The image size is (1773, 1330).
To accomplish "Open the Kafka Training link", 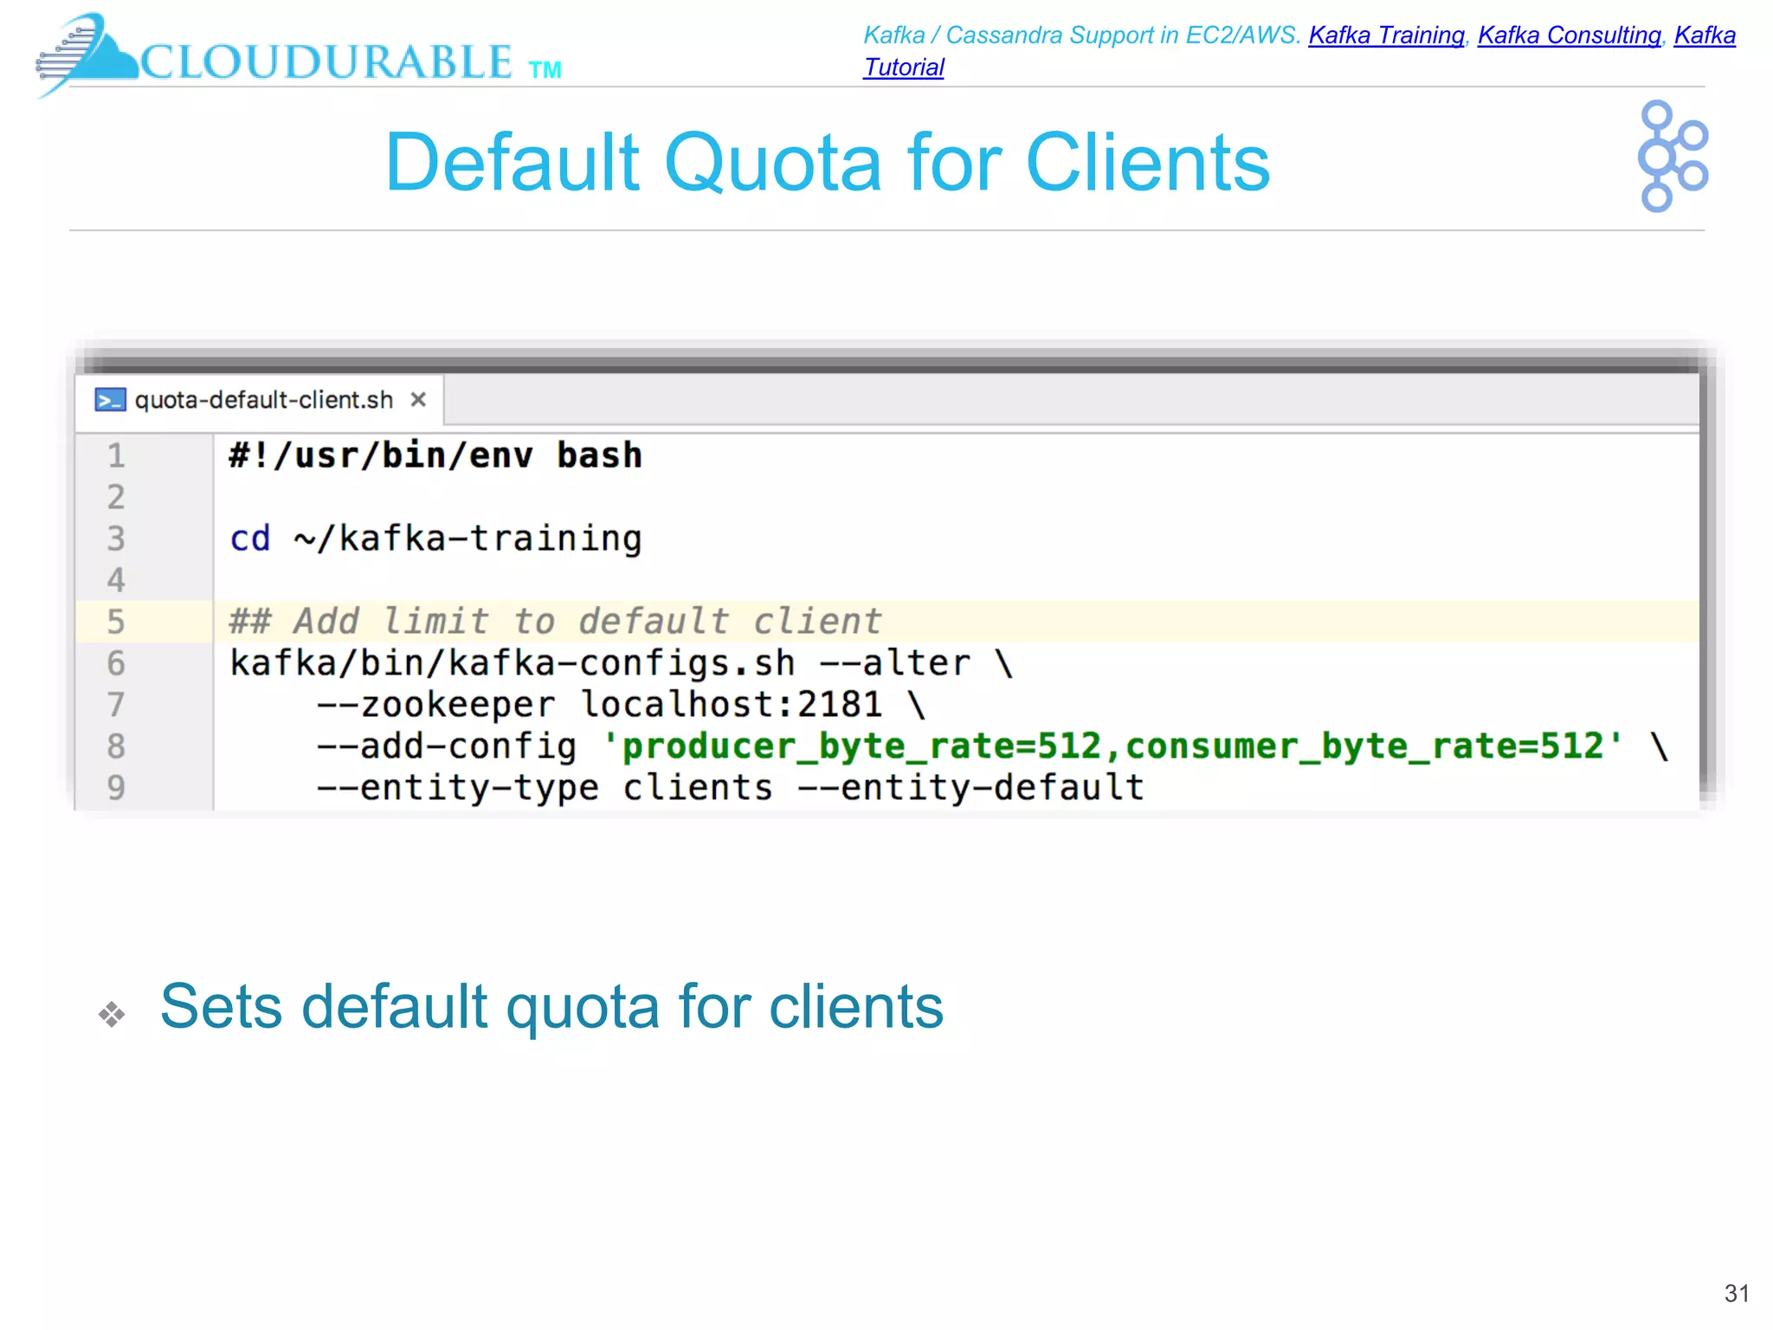I will coord(1385,36).
